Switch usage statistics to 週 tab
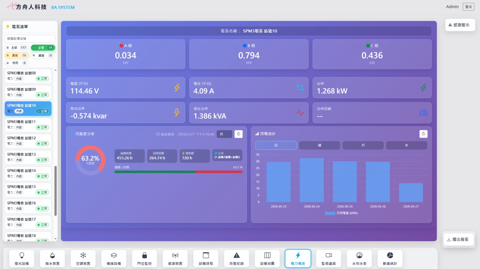The image size is (480, 269). coord(320,145)
